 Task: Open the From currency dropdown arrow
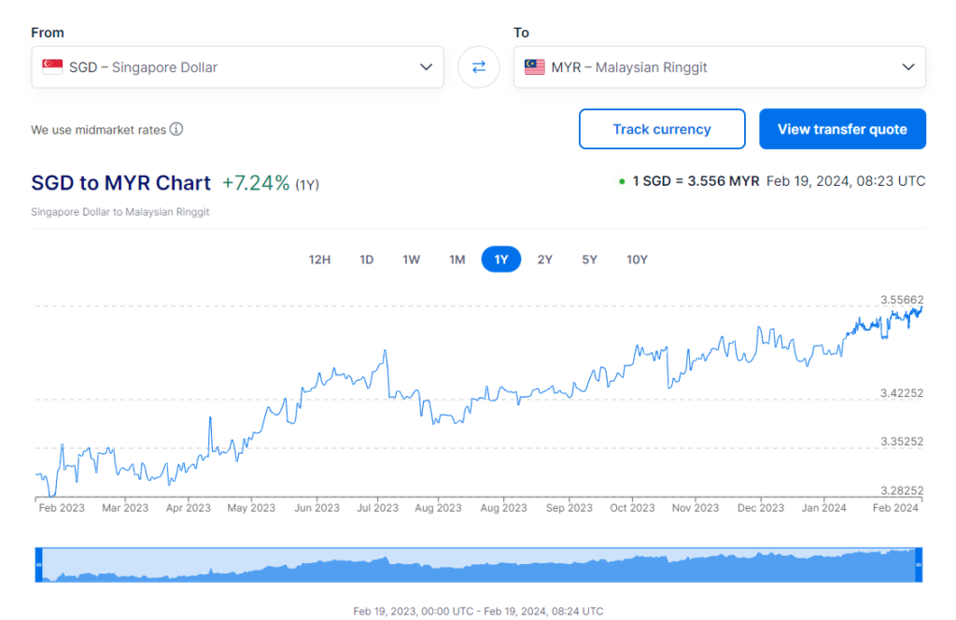(x=426, y=67)
